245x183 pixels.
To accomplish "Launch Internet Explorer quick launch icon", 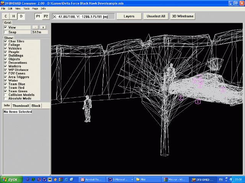I will point(66,180).
